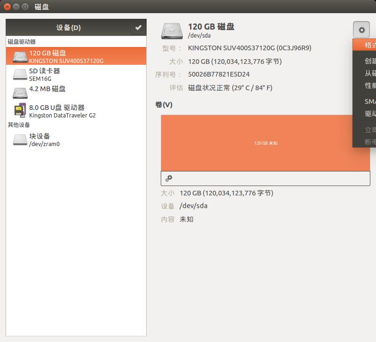Screen dimensions: 376x342
Task: Click the 内容 value 未知
Action: 186,219
